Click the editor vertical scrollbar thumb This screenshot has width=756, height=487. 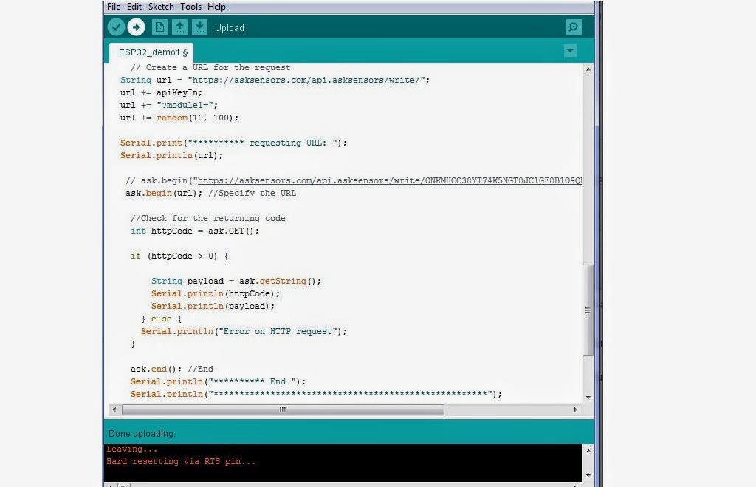click(x=588, y=310)
